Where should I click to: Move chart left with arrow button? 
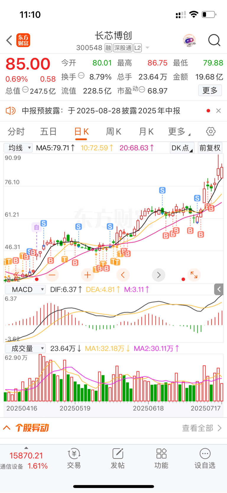pos(123,275)
